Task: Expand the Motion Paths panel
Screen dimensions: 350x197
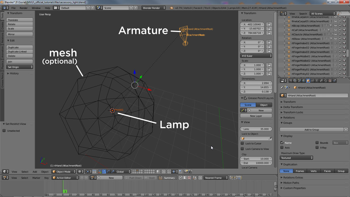Action: pos(291,183)
